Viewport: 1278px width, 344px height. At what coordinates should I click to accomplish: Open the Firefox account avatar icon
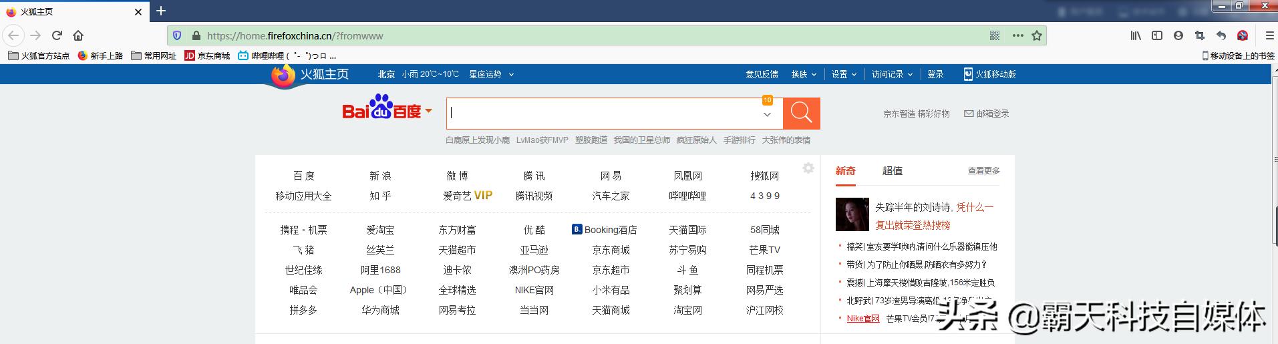click(x=1178, y=35)
